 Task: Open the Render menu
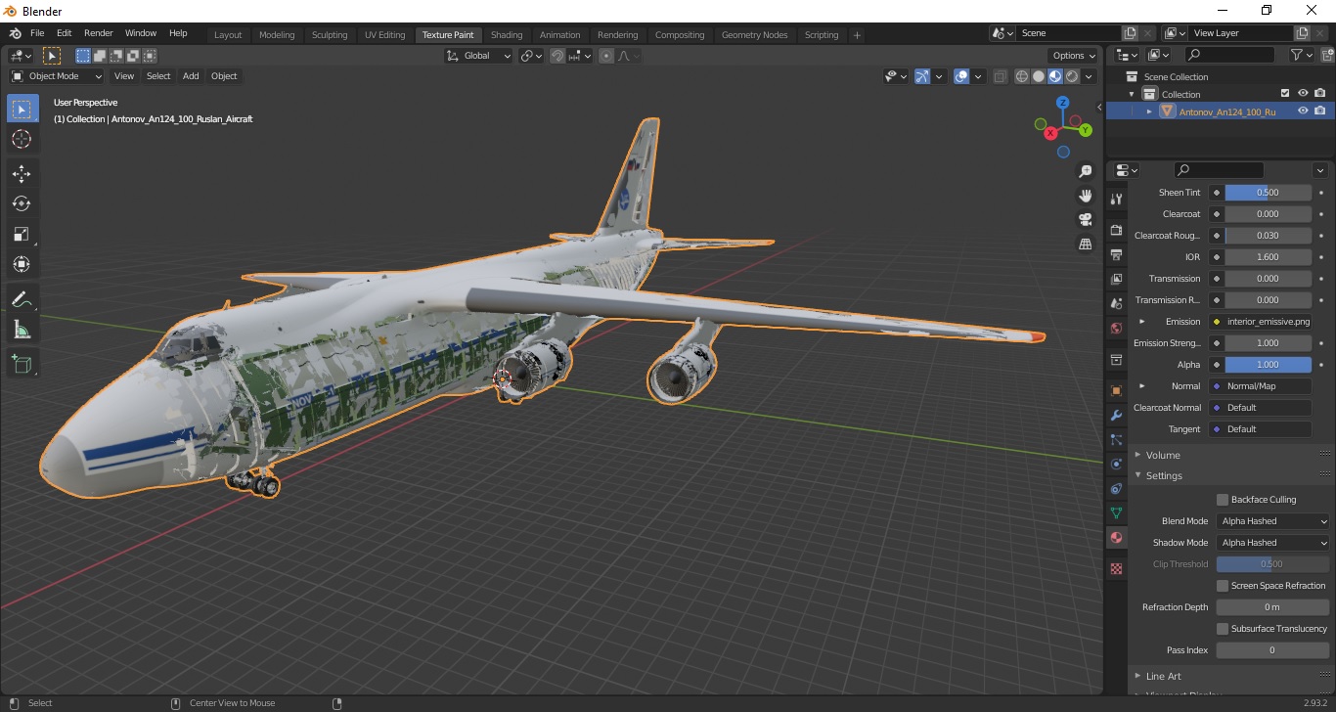99,33
